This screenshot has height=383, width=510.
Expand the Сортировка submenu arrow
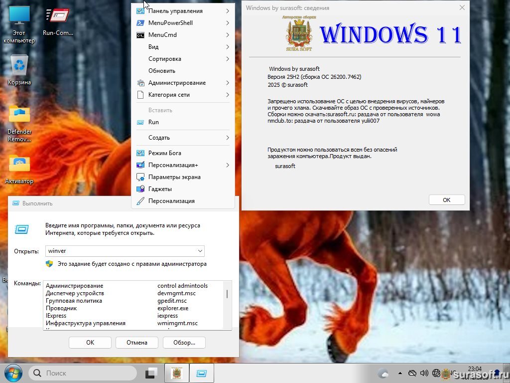click(227, 59)
